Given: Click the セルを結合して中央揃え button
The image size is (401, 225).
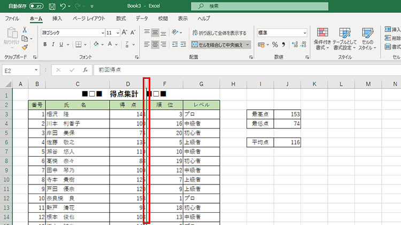Looking at the screenshot, I should 220,45.
